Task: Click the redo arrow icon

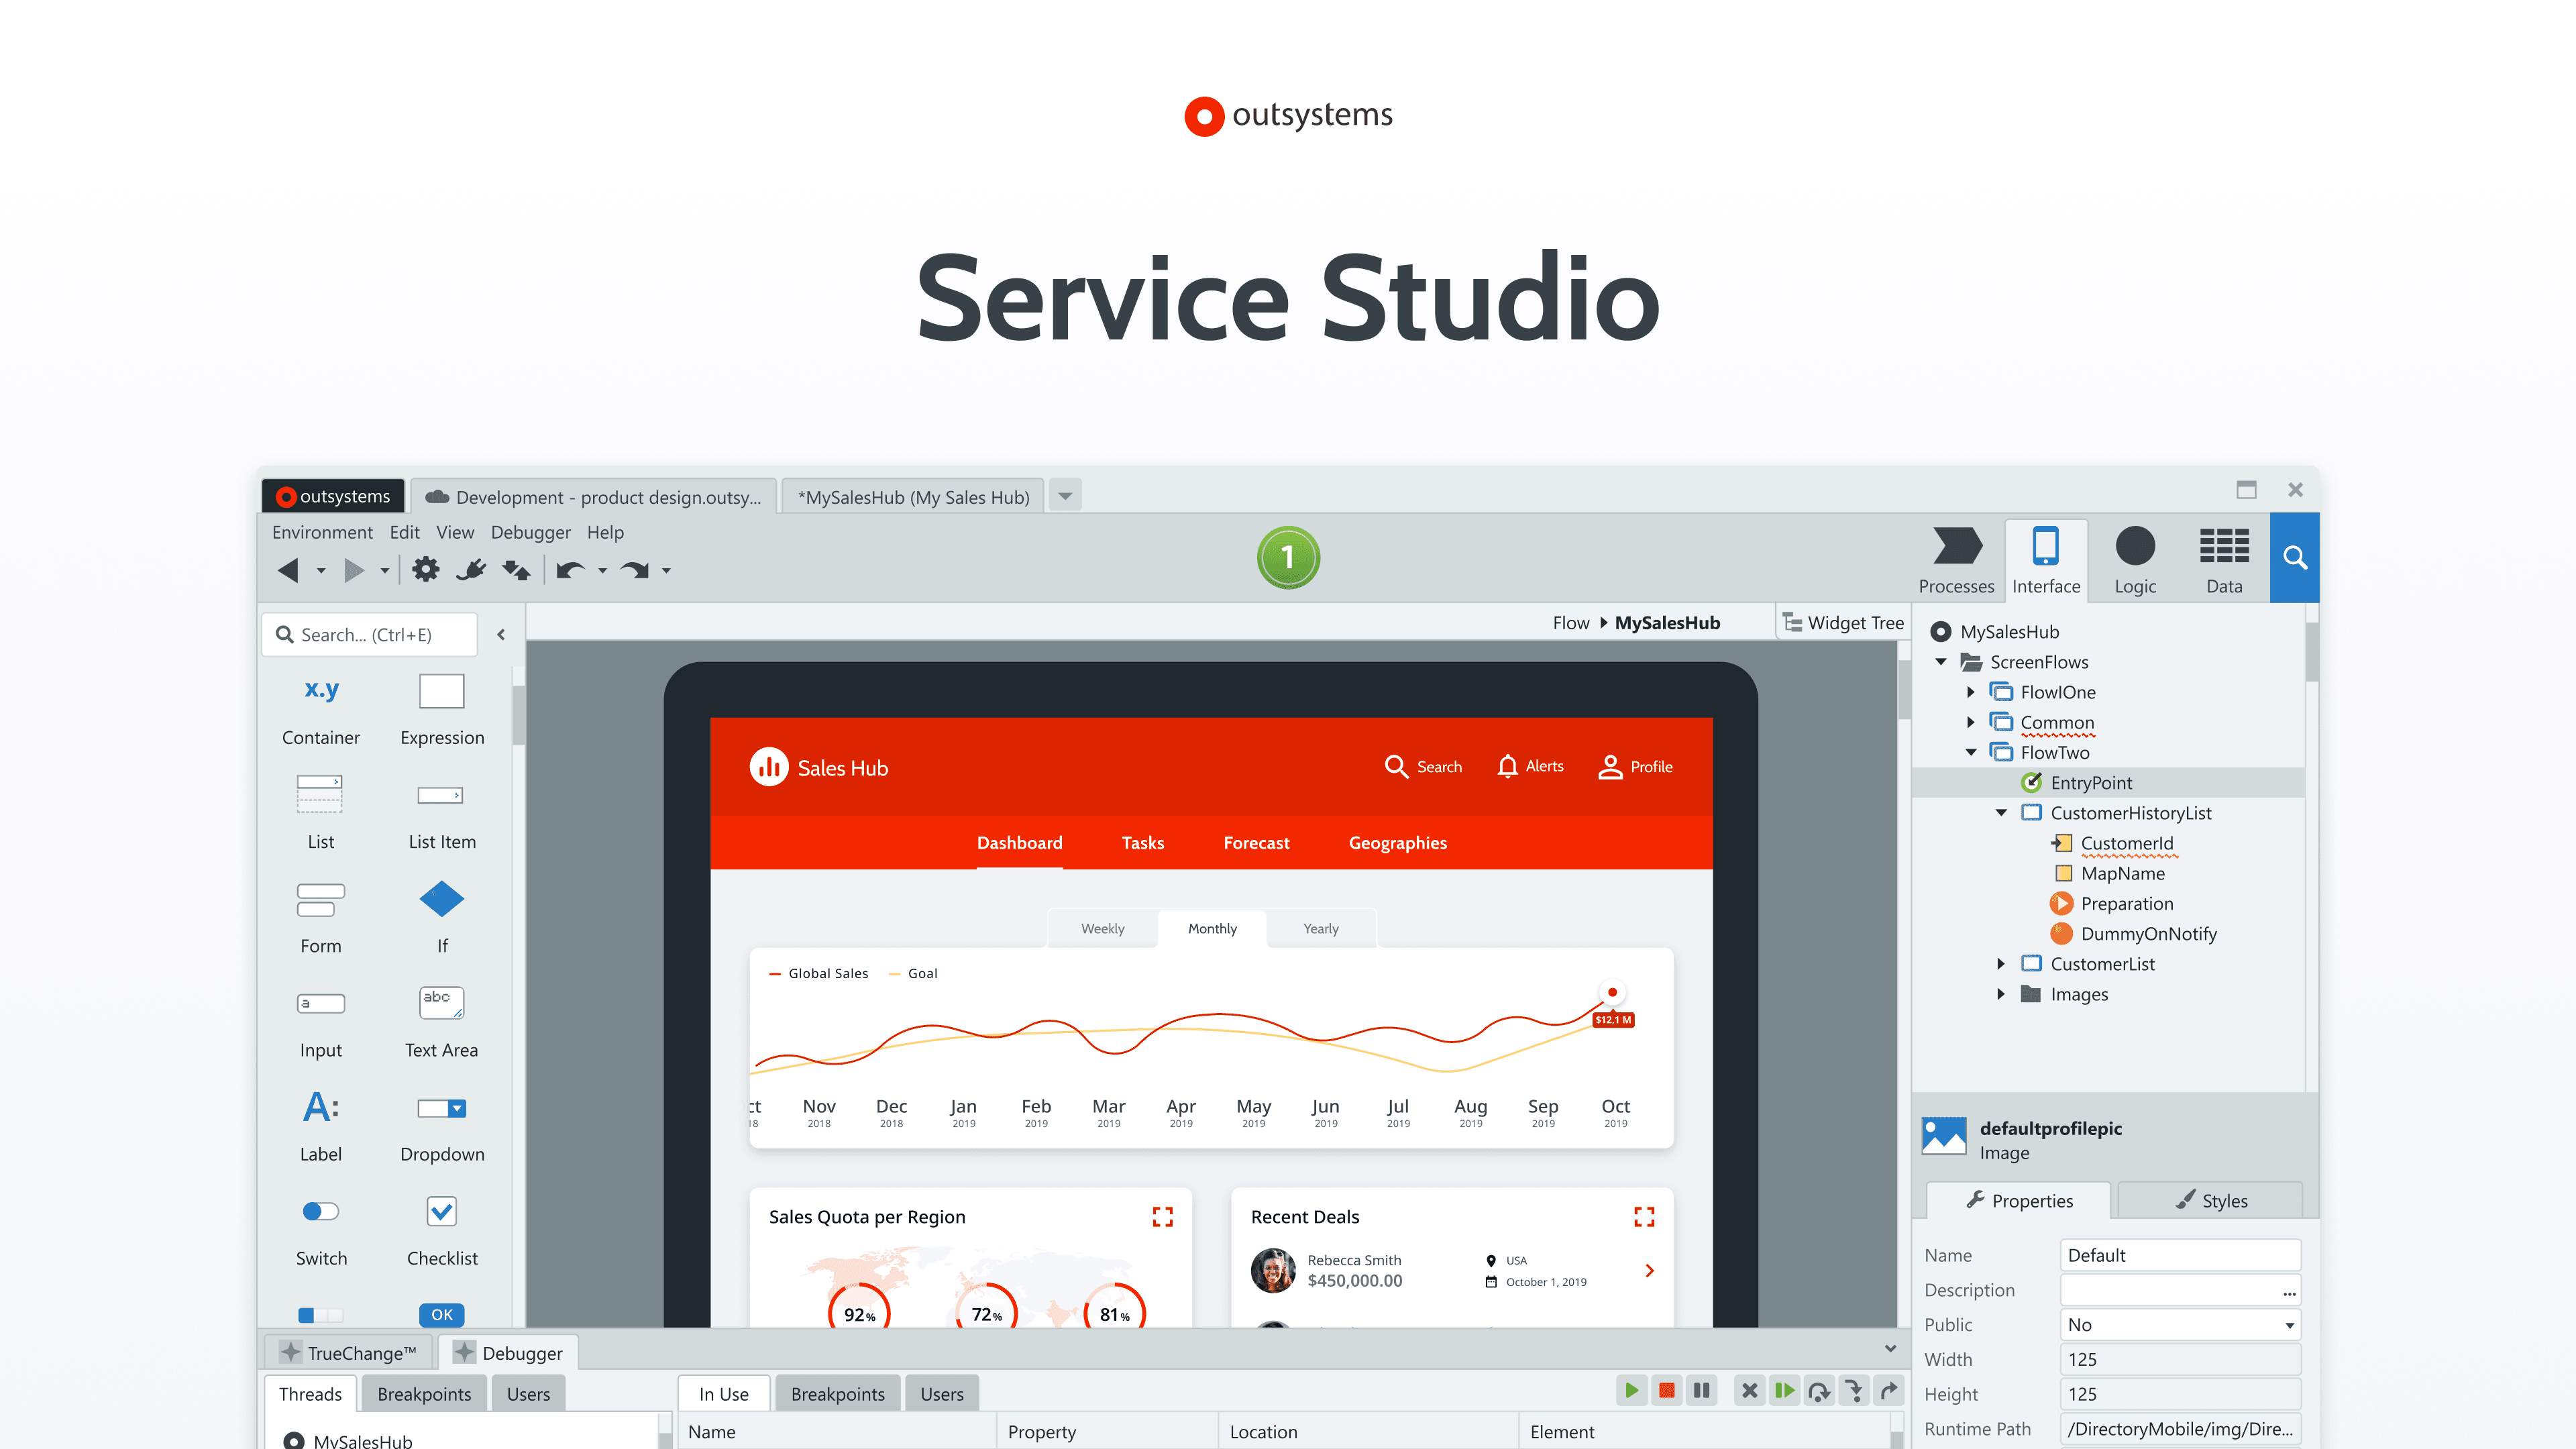Action: pyautogui.click(x=635, y=570)
